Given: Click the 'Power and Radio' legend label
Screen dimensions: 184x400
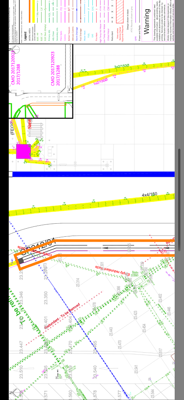Looking at the screenshot, I should pyautogui.click(x=140, y=32).
